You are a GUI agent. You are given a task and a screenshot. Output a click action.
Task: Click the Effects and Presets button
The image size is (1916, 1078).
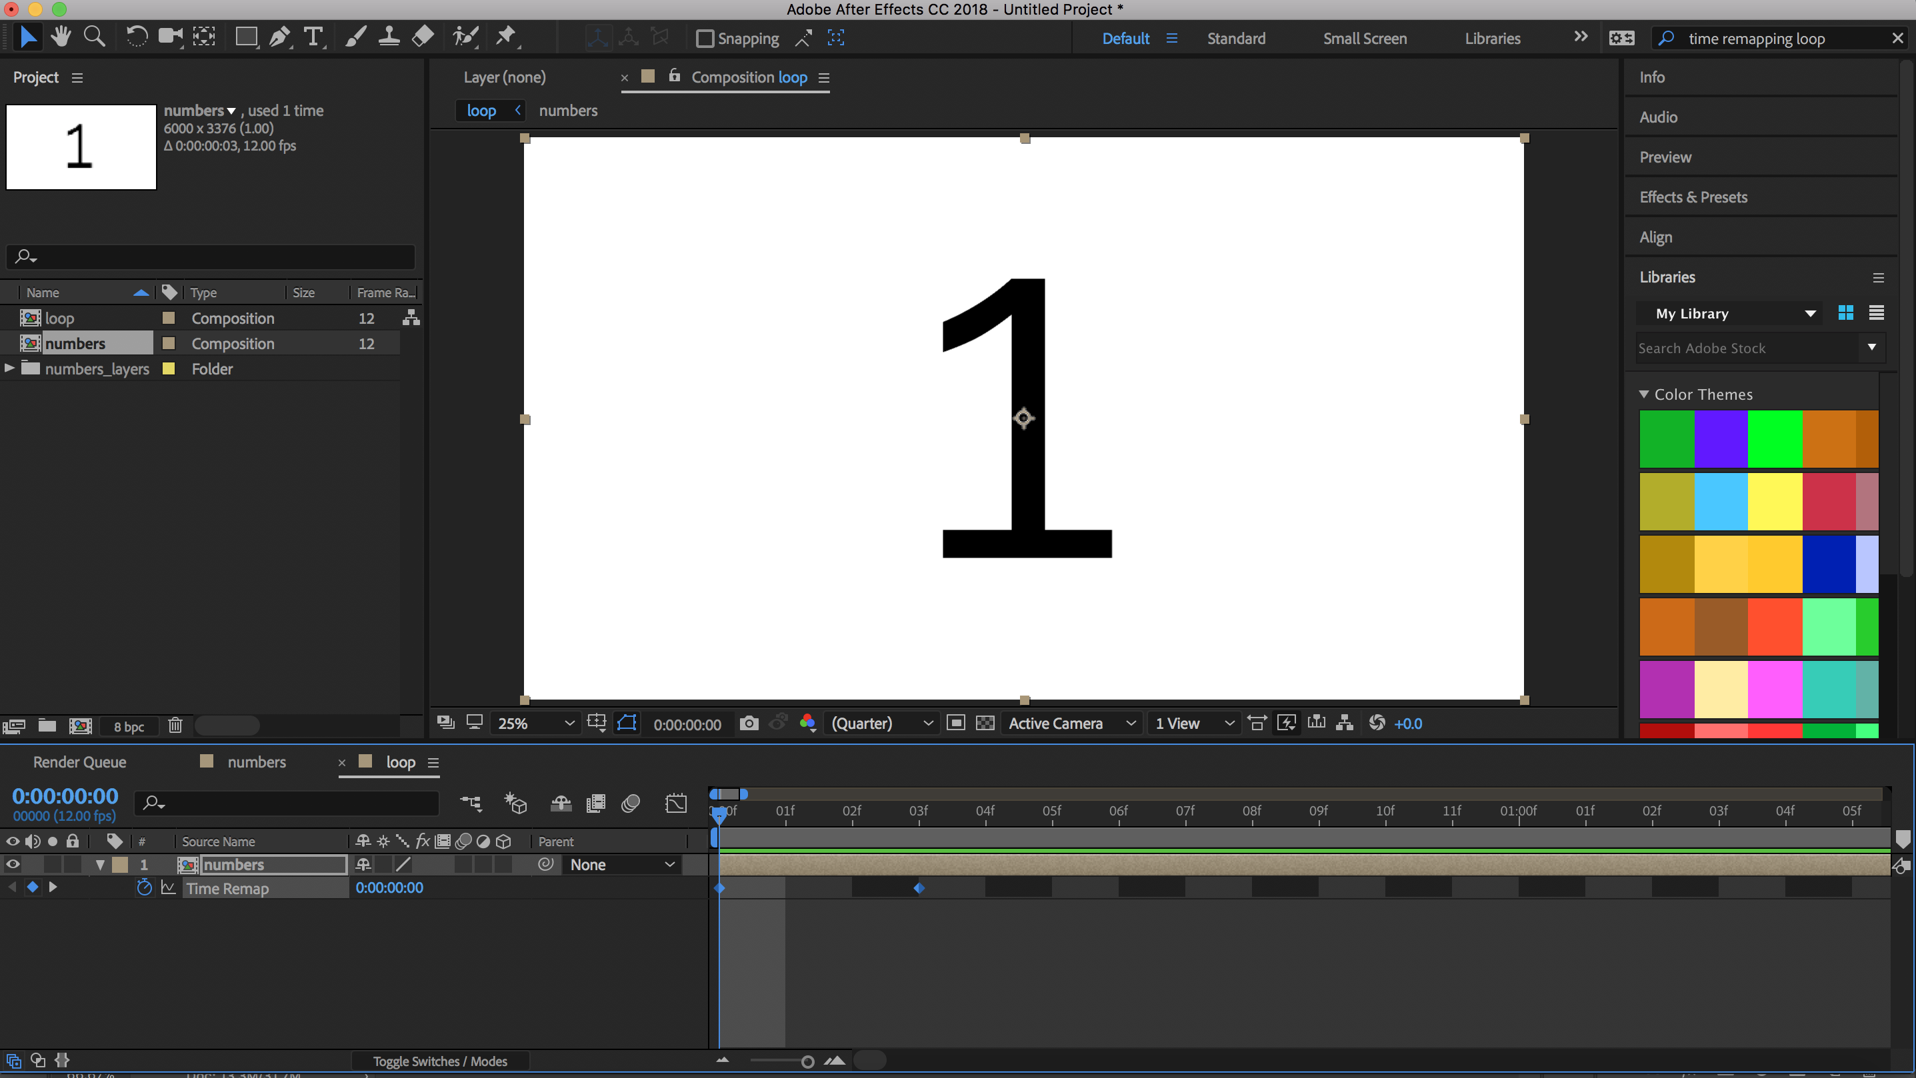coord(1692,196)
